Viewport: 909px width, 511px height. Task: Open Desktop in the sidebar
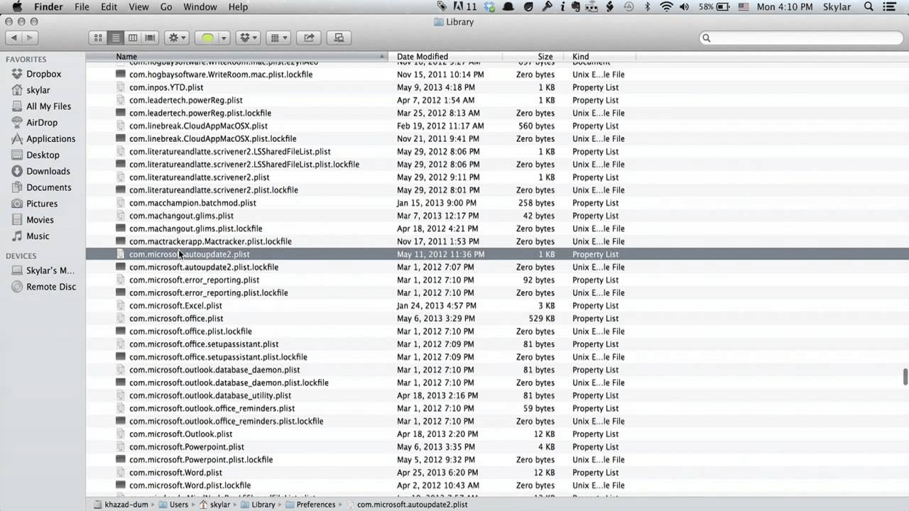[43, 155]
